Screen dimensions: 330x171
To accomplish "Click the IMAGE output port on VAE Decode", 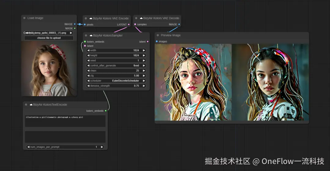I will (x=179, y=24).
